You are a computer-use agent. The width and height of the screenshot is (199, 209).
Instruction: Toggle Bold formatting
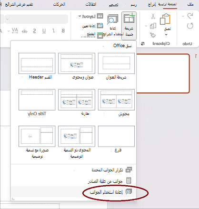tap(63, 30)
